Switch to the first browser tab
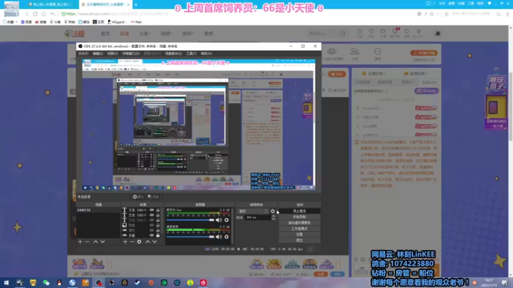 51,4
